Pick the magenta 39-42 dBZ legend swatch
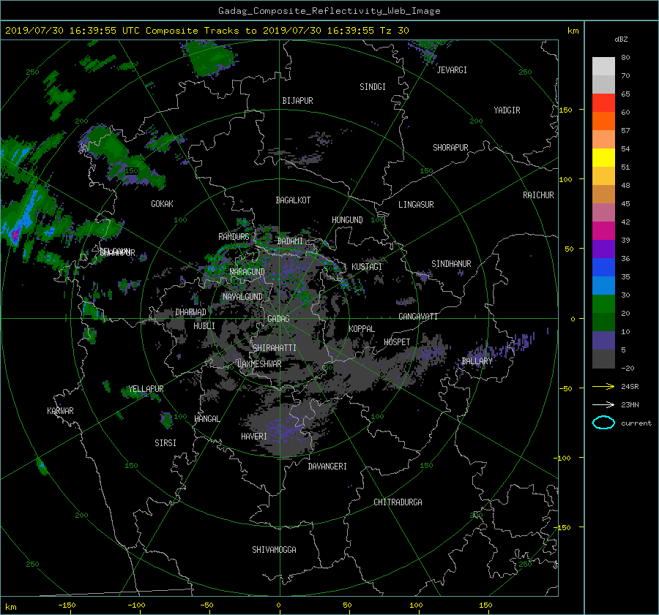 pyautogui.click(x=603, y=230)
